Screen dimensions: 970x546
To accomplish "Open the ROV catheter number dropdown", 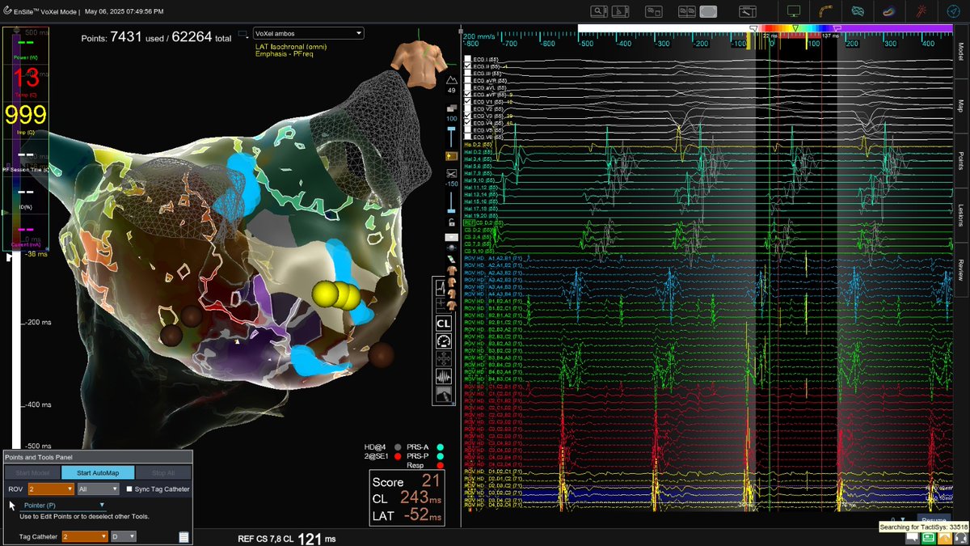I will click(x=51, y=489).
